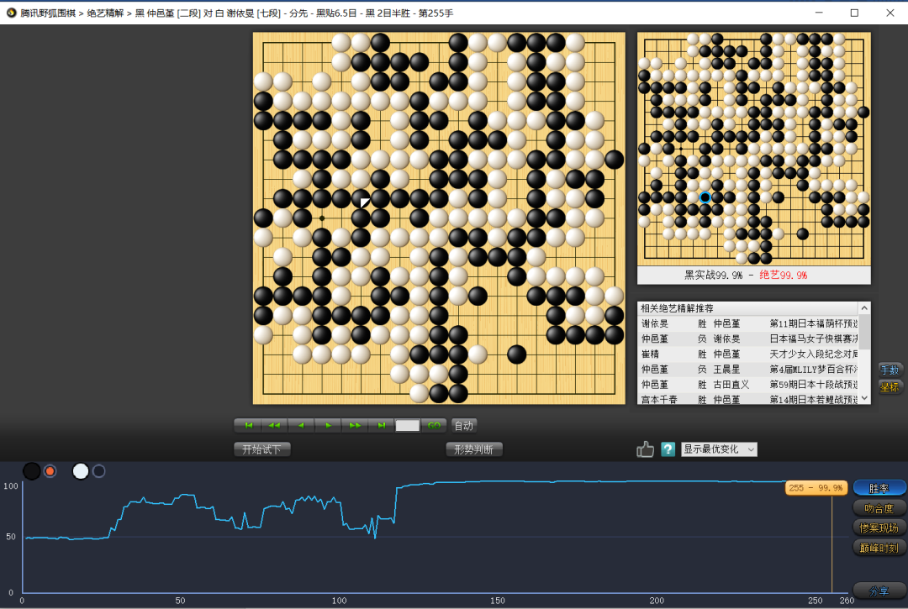Viewport: 908px width, 609px height.
Task: Click the small variation board thumbnail
Action: [754, 149]
